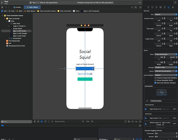The image size is (178, 140).
Task: Open the Arrange Position View dropdown
Action: pos(166,67)
